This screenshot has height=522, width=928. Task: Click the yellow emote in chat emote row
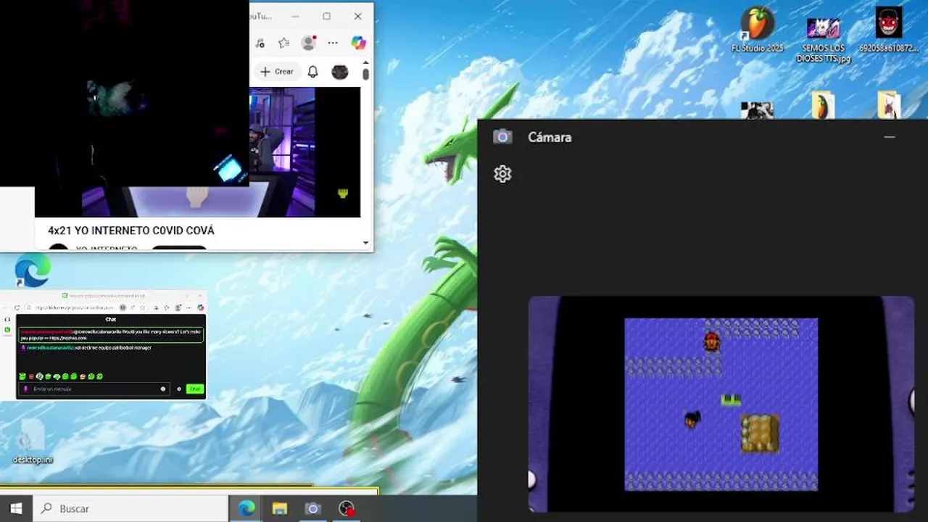click(83, 376)
